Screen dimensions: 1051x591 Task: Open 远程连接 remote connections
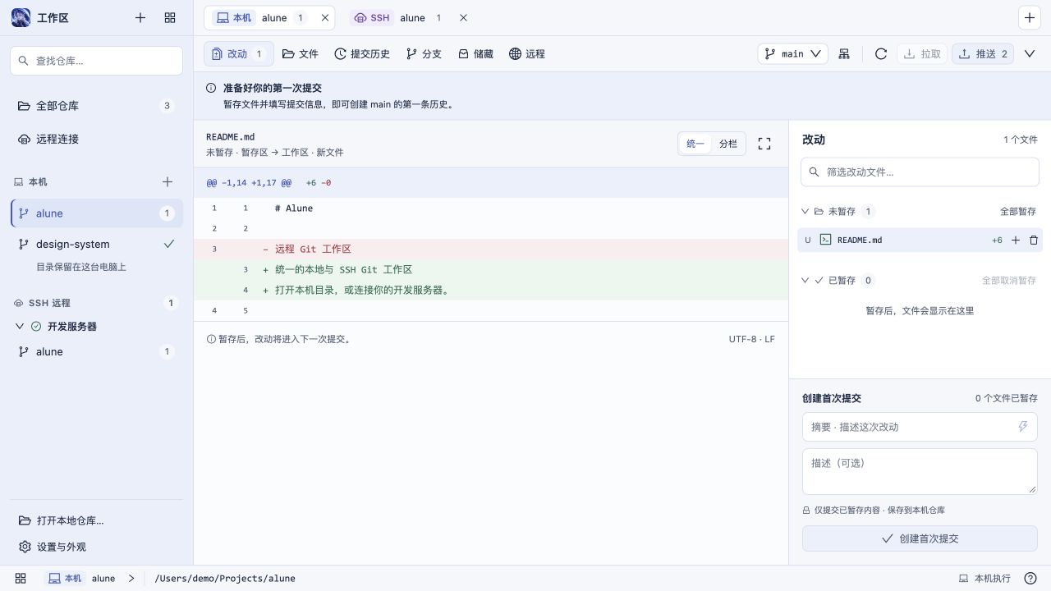(x=96, y=140)
